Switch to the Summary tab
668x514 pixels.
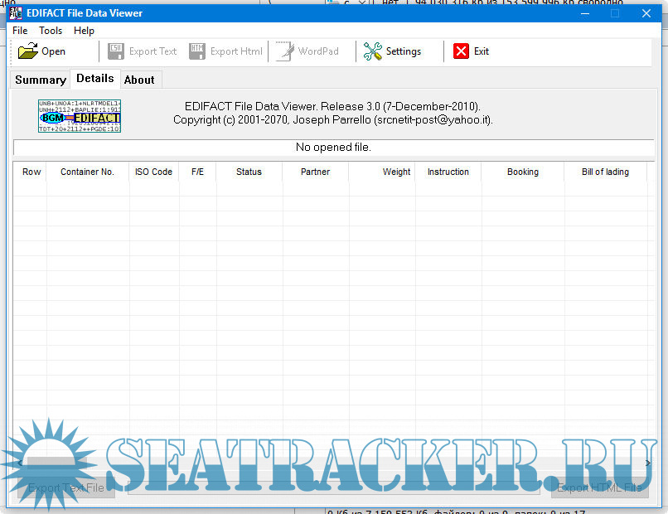pyautogui.click(x=41, y=80)
